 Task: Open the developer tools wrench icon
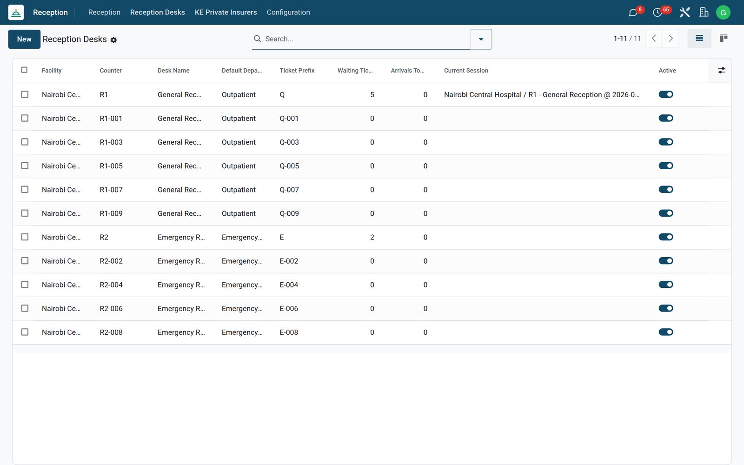684,13
